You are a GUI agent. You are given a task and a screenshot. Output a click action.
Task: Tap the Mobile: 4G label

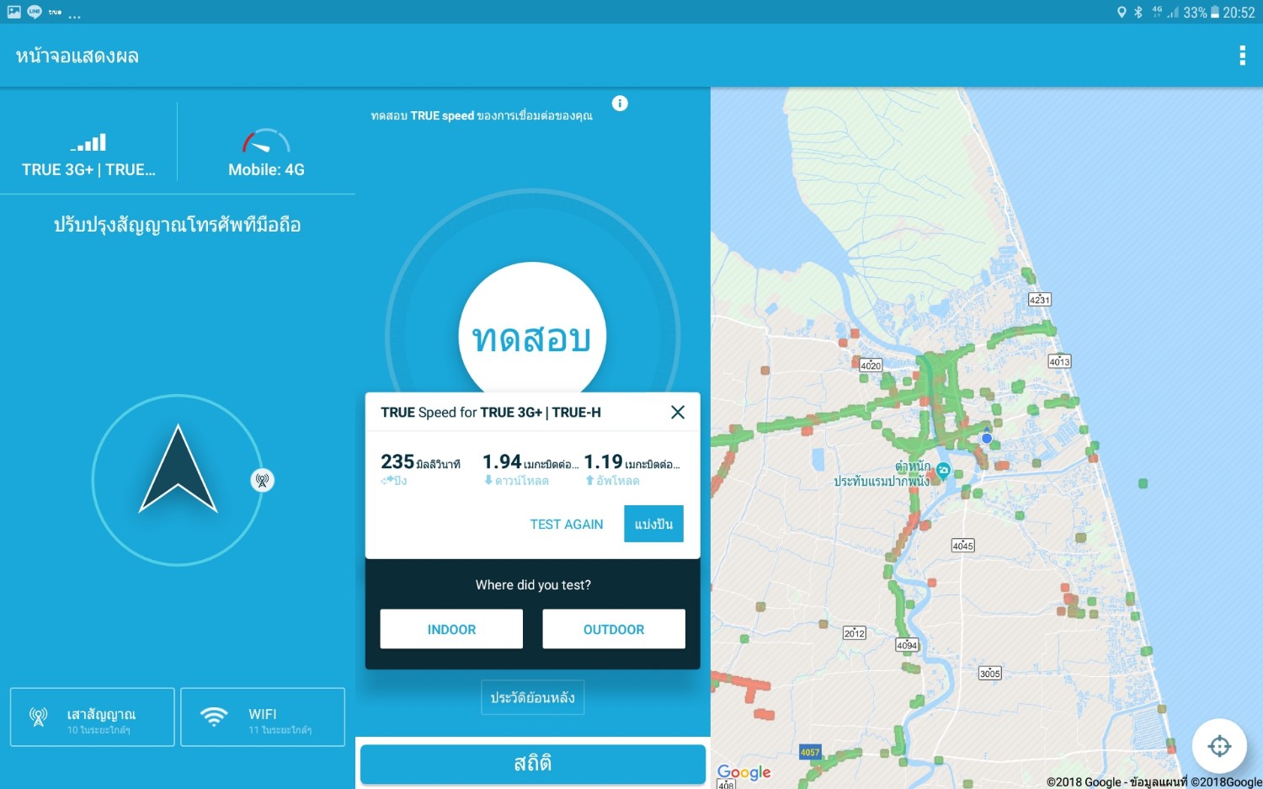click(x=266, y=169)
